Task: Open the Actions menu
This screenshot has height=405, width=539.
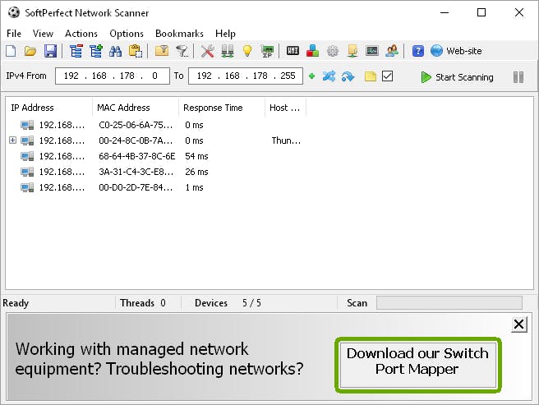Action: pyautogui.click(x=81, y=34)
